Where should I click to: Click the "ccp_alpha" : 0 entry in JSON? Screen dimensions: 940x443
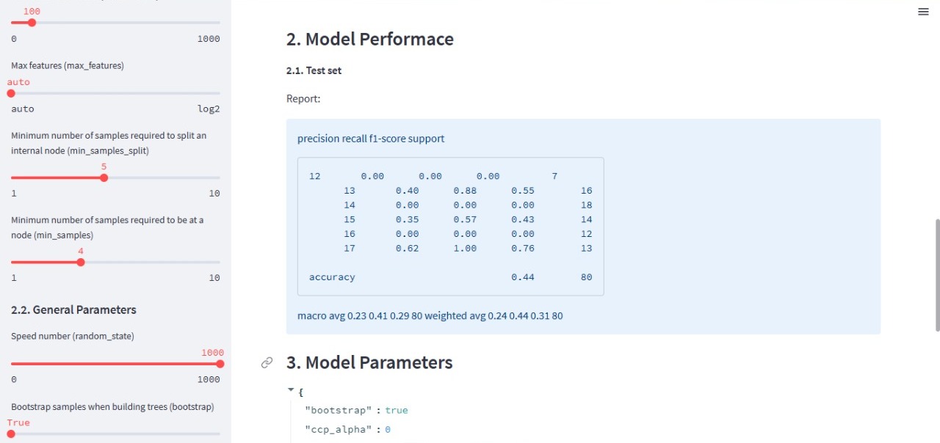coord(347,429)
